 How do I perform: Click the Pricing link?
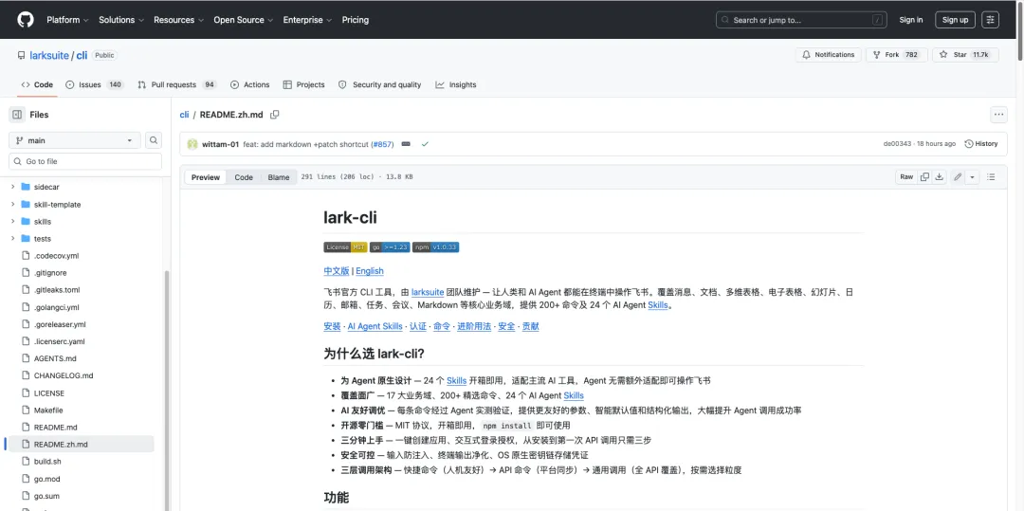[356, 20]
